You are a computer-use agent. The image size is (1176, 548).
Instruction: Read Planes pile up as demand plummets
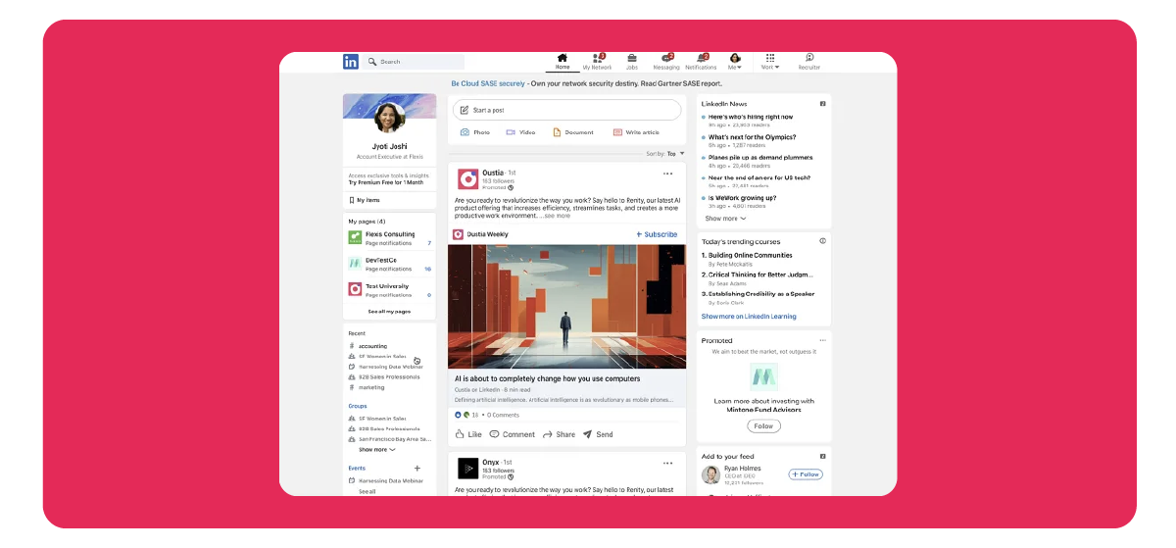760,157
